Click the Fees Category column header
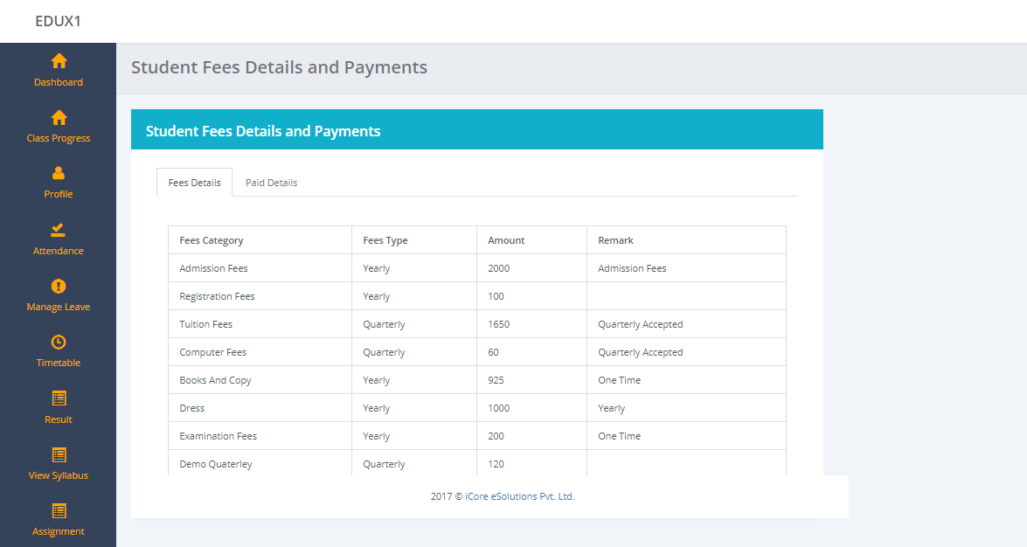 [212, 240]
